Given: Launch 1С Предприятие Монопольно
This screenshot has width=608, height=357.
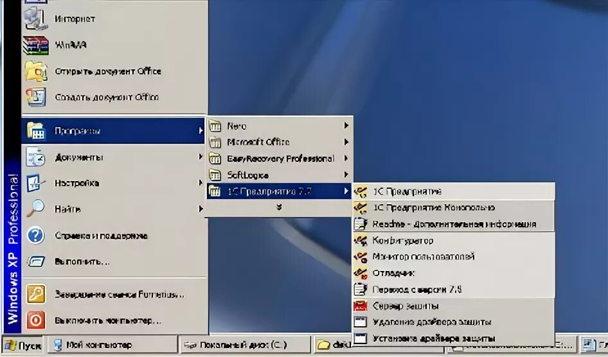Looking at the screenshot, I should 454,207.
